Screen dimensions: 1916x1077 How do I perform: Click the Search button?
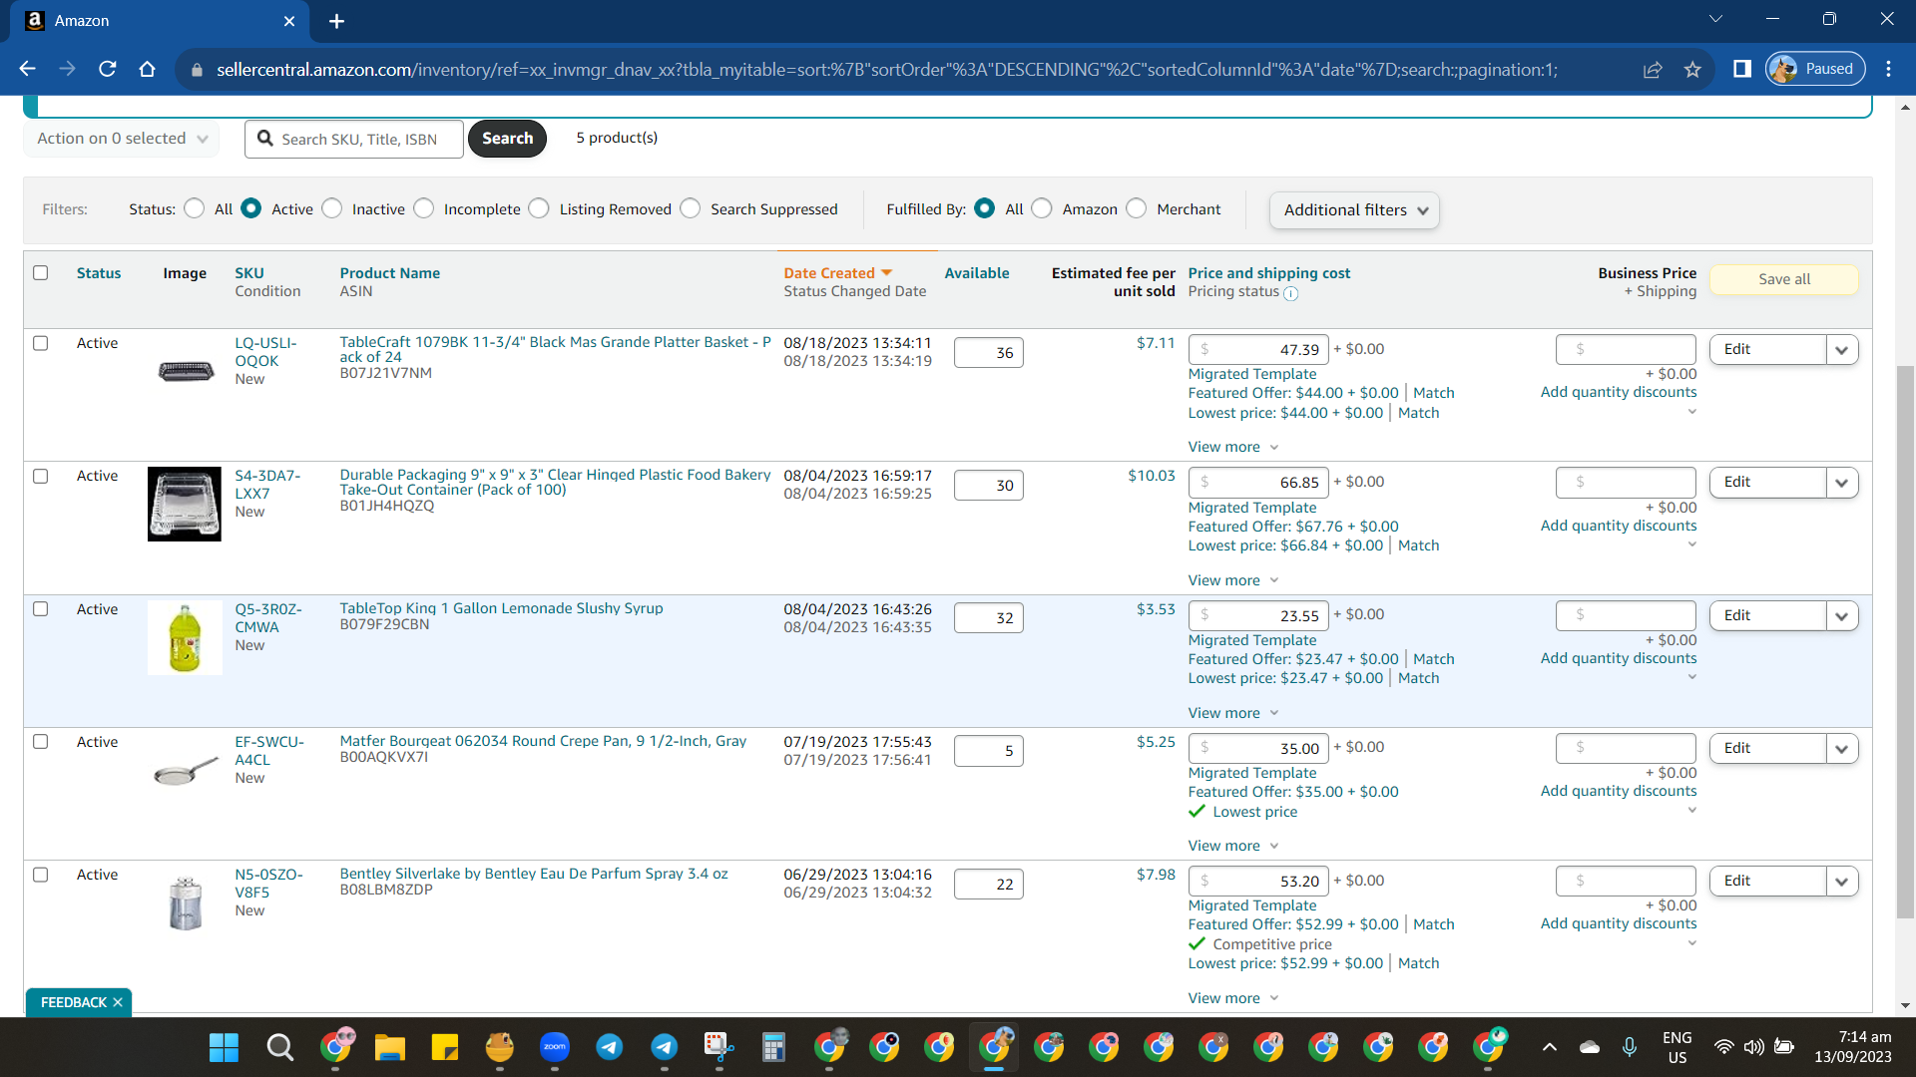pos(507,139)
